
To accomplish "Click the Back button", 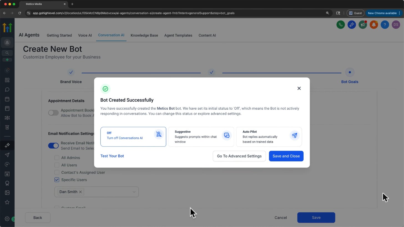I will 38,218.
